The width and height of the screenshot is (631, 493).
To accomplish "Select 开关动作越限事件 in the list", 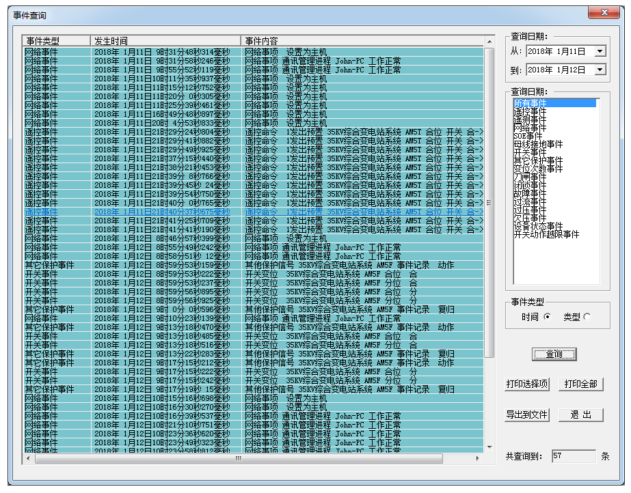I will point(547,234).
